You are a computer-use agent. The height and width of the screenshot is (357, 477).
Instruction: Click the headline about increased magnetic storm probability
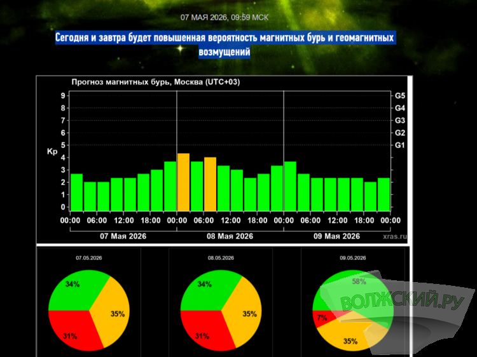coord(225,44)
